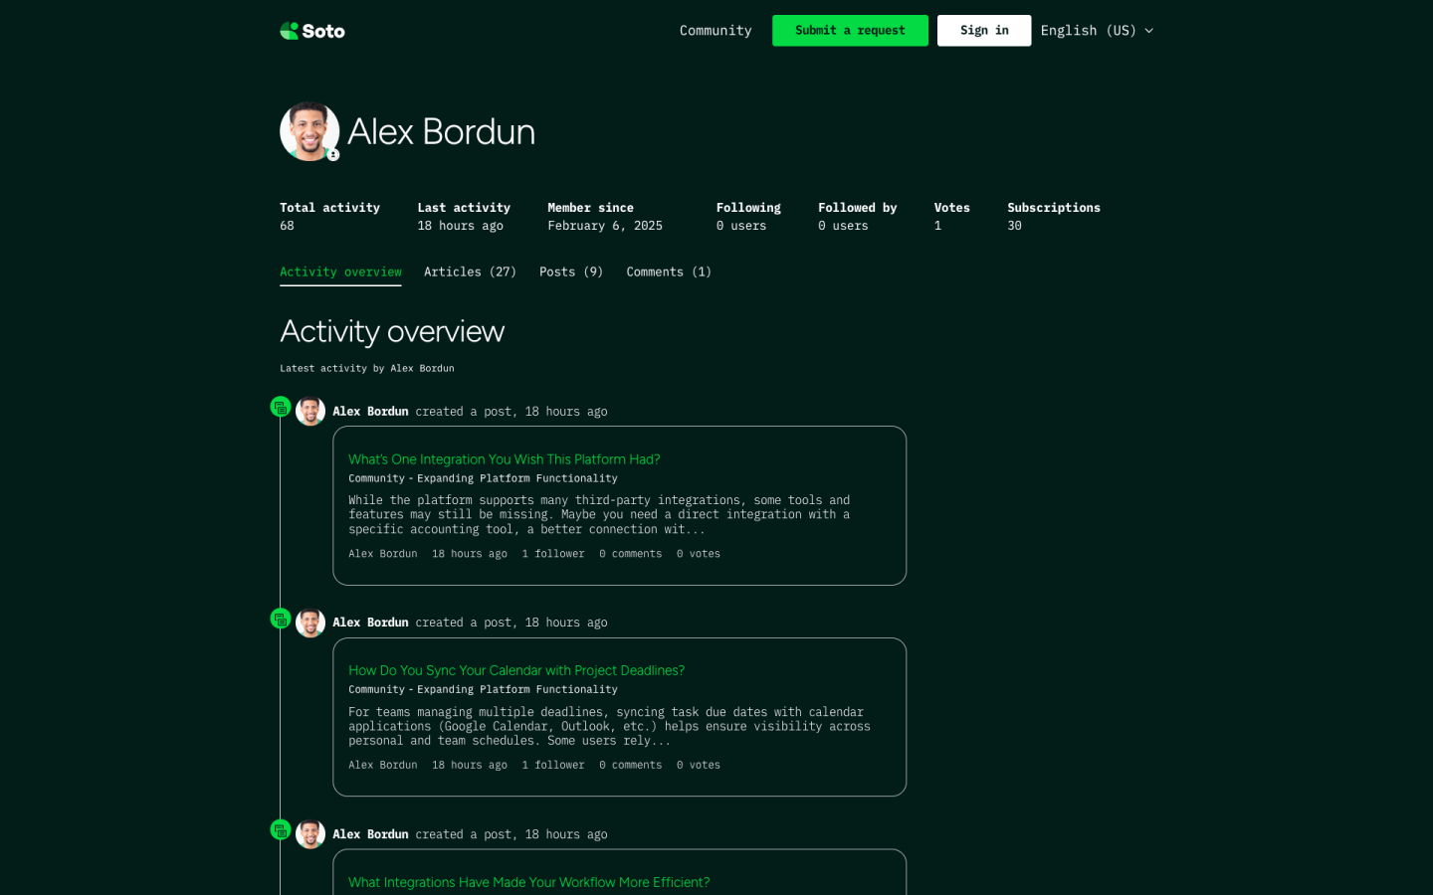Click the third post timeline icon
1433x895 pixels.
(x=281, y=830)
